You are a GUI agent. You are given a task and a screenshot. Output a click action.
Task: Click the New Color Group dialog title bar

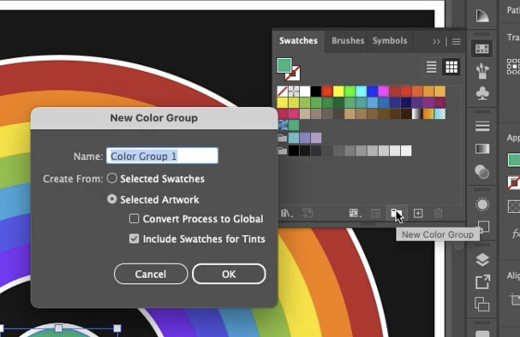tap(154, 118)
